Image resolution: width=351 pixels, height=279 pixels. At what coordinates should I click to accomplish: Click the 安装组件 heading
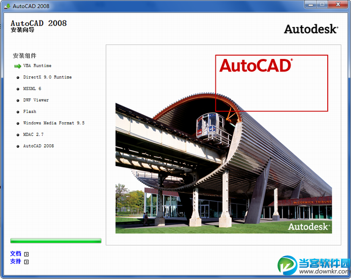(x=24, y=56)
